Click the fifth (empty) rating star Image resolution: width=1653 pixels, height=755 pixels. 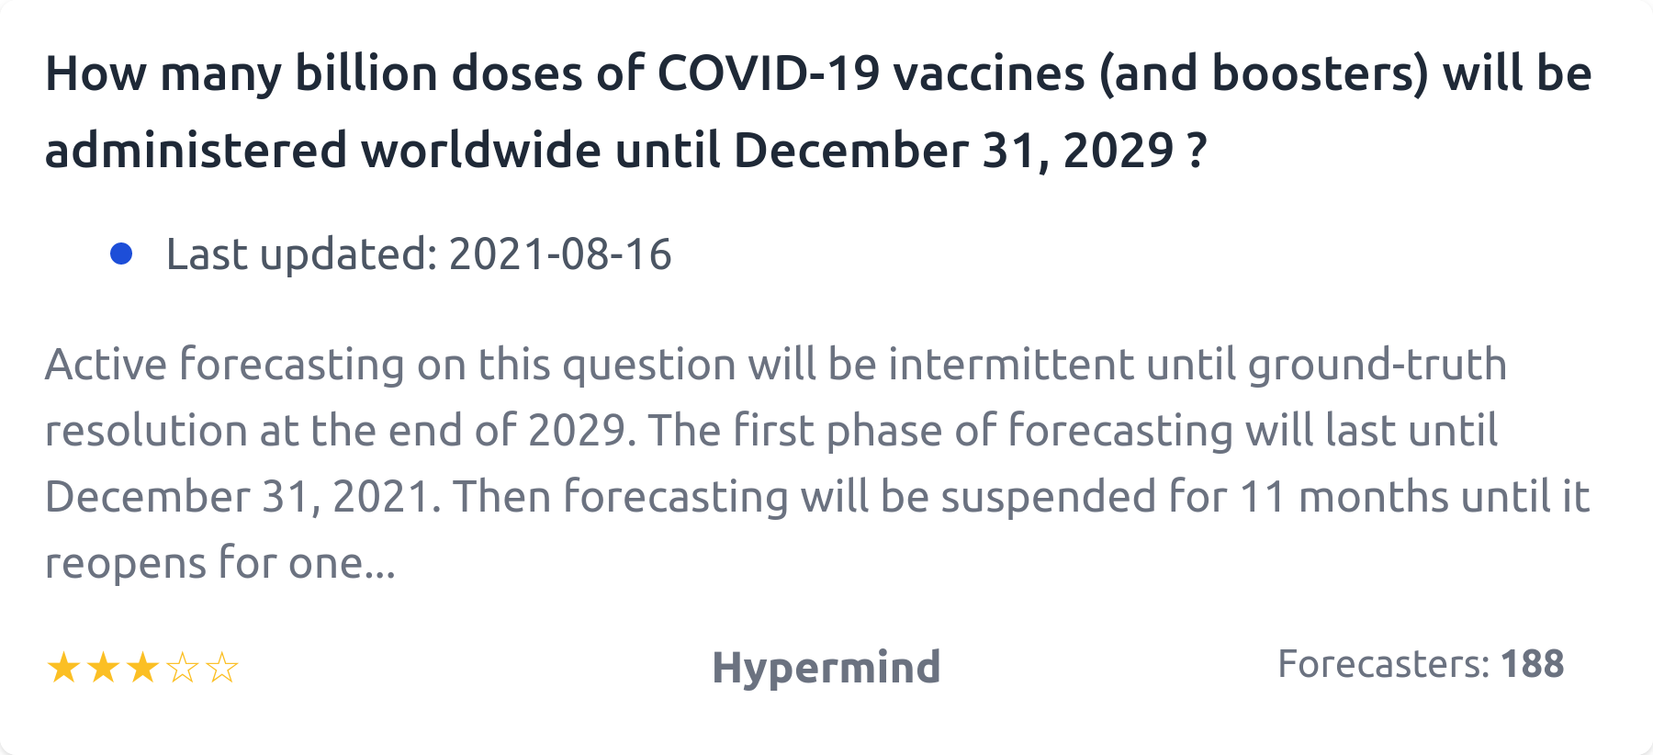tap(222, 669)
